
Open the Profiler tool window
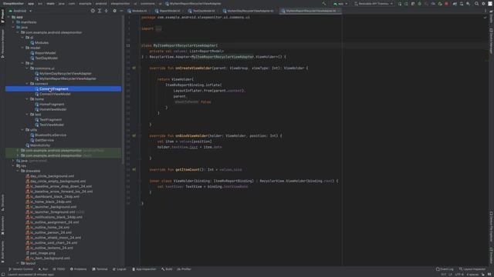pyautogui.click(x=184, y=269)
